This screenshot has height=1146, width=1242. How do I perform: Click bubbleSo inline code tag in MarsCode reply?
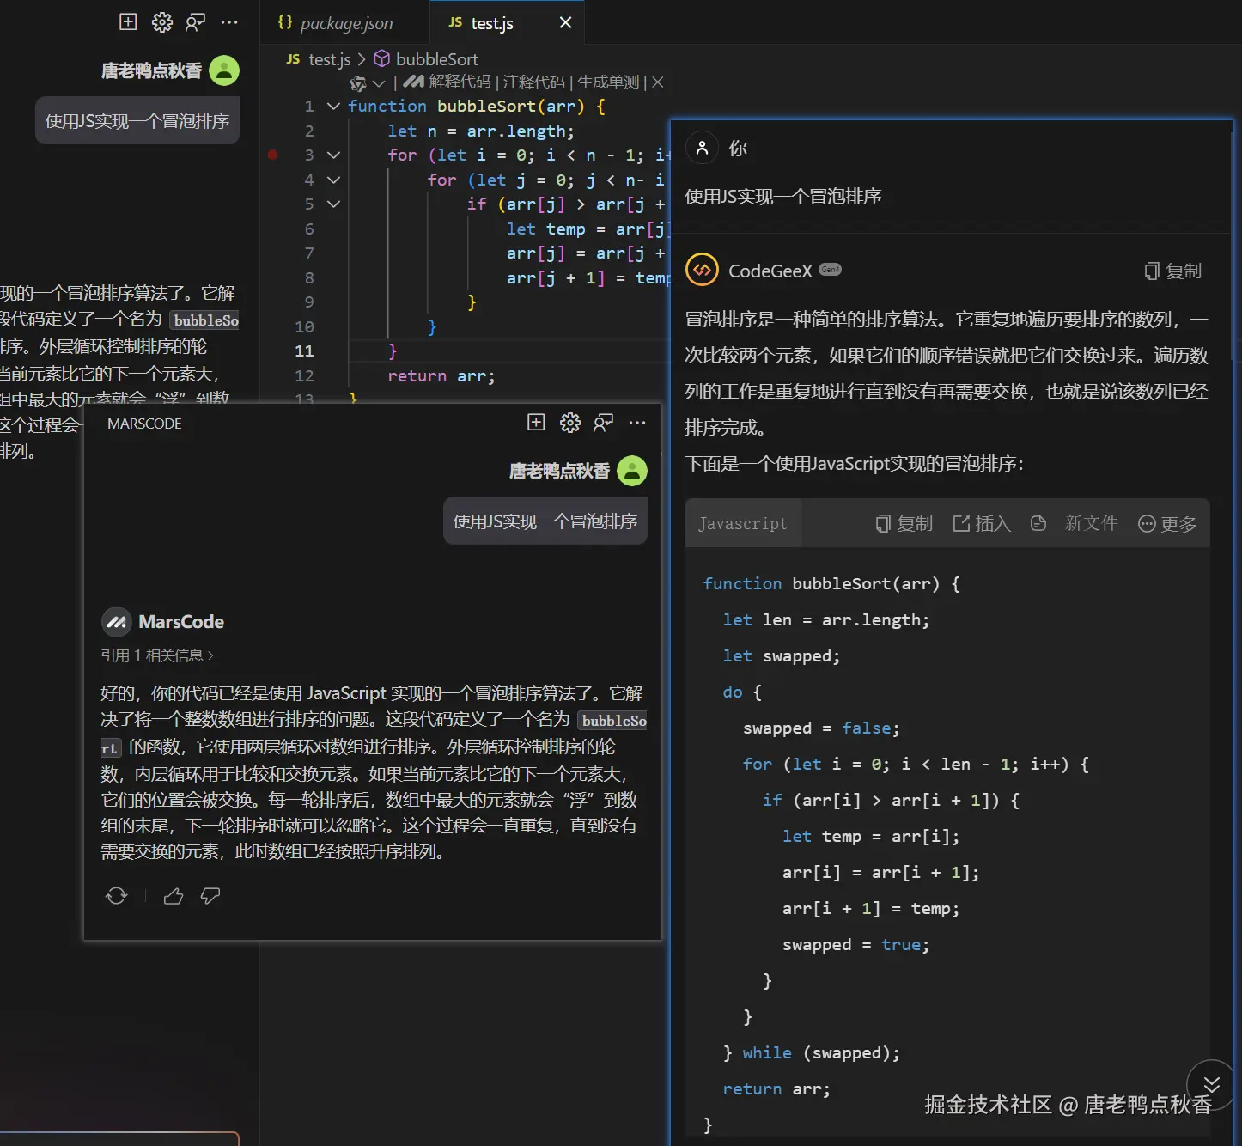pos(613,721)
